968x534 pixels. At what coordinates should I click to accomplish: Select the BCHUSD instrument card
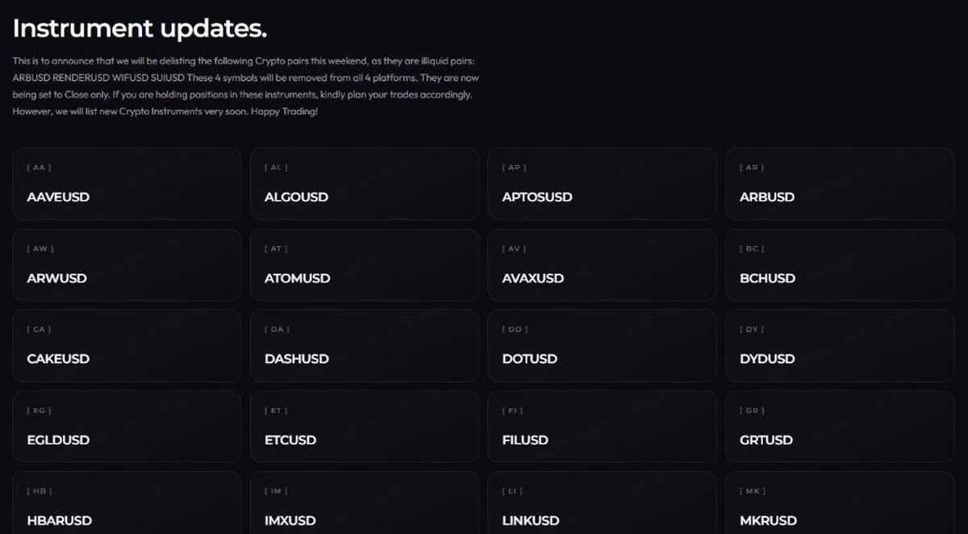click(x=840, y=265)
